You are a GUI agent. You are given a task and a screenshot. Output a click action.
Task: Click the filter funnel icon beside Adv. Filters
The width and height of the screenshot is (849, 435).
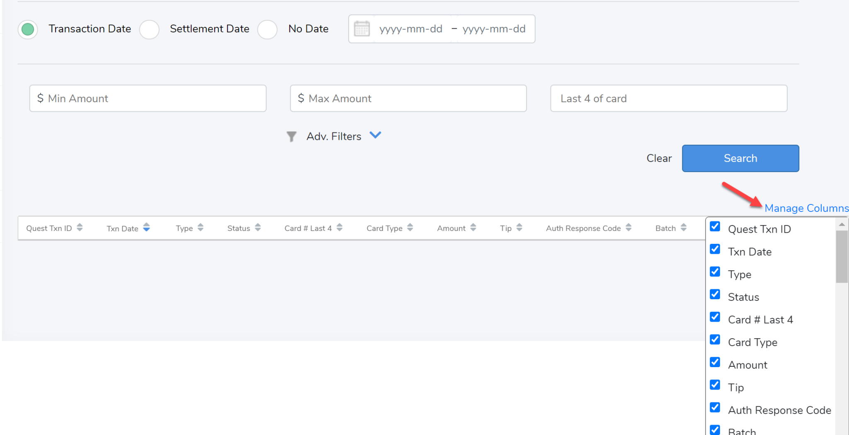pyautogui.click(x=291, y=136)
